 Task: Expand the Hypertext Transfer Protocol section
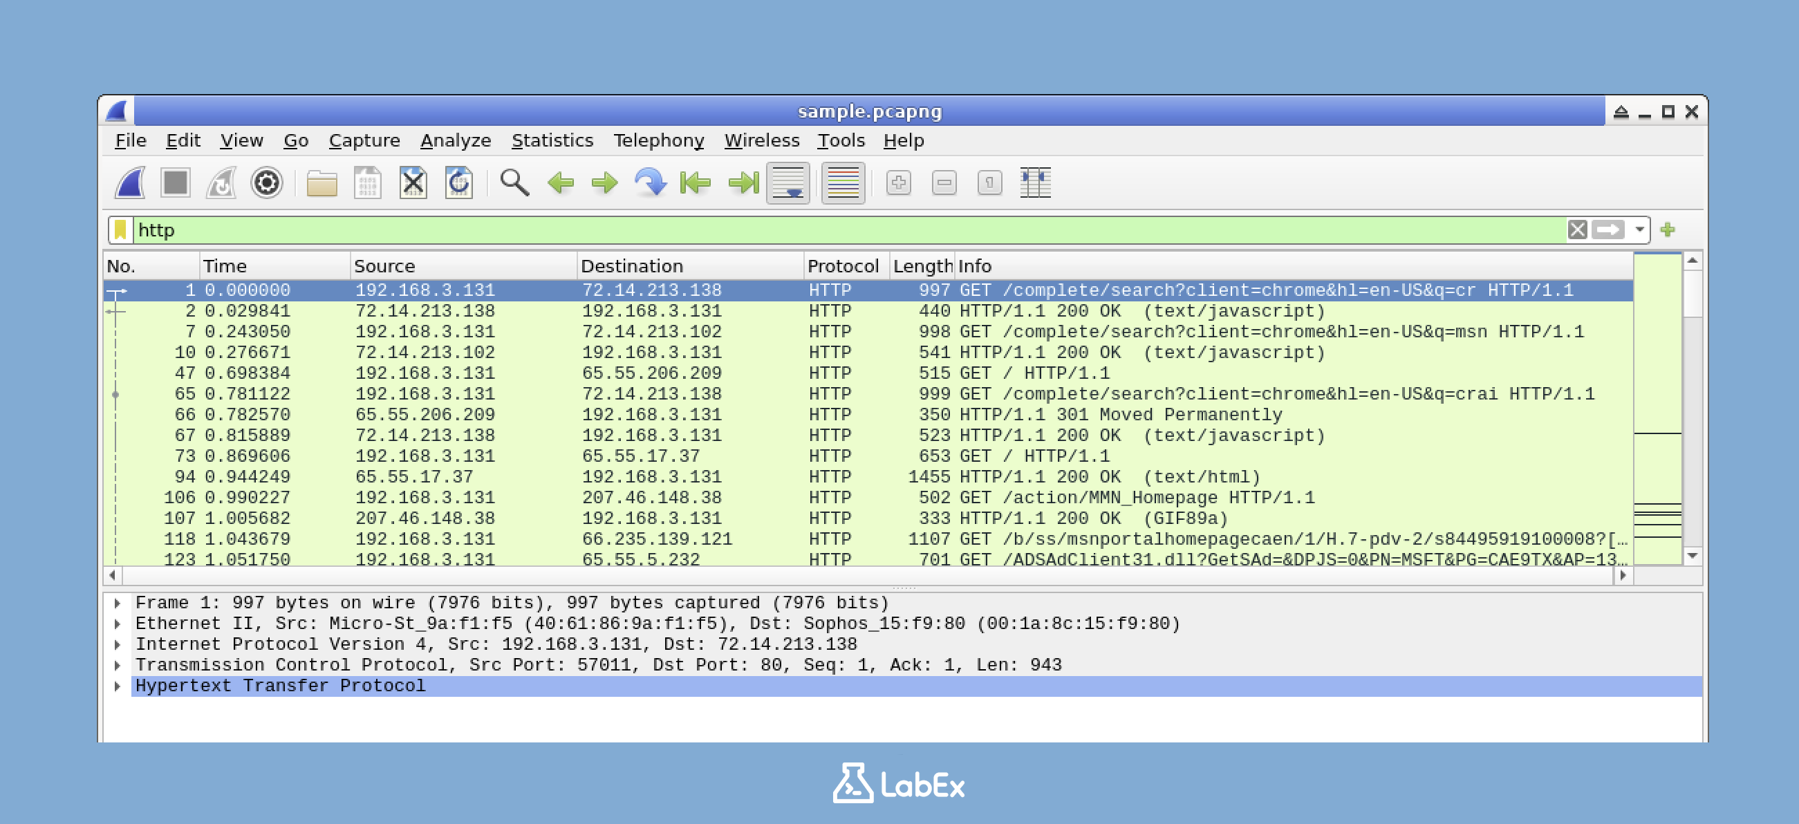point(118,686)
